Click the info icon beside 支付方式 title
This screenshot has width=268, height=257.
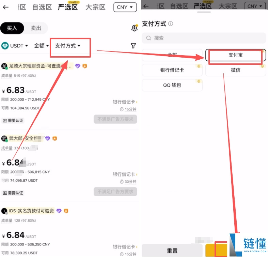pyautogui.click(x=171, y=24)
